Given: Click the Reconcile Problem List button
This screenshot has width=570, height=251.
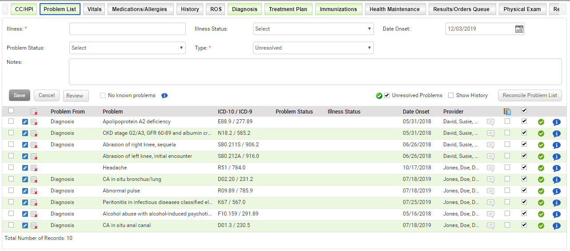Looking at the screenshot, I should (x=530, y=95).
